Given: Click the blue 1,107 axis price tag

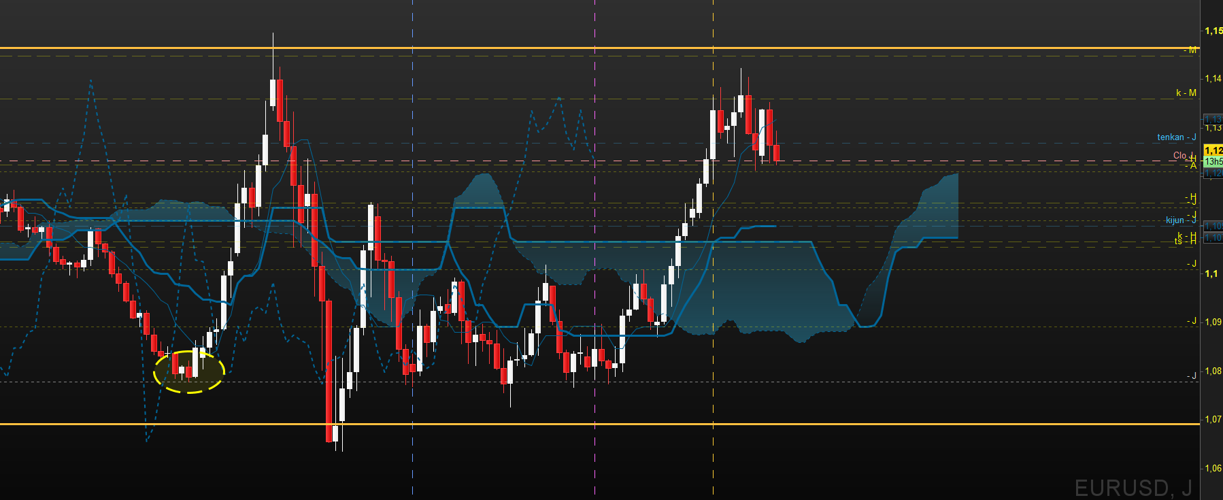Looking at the screenshot, I should (1213, 237).
